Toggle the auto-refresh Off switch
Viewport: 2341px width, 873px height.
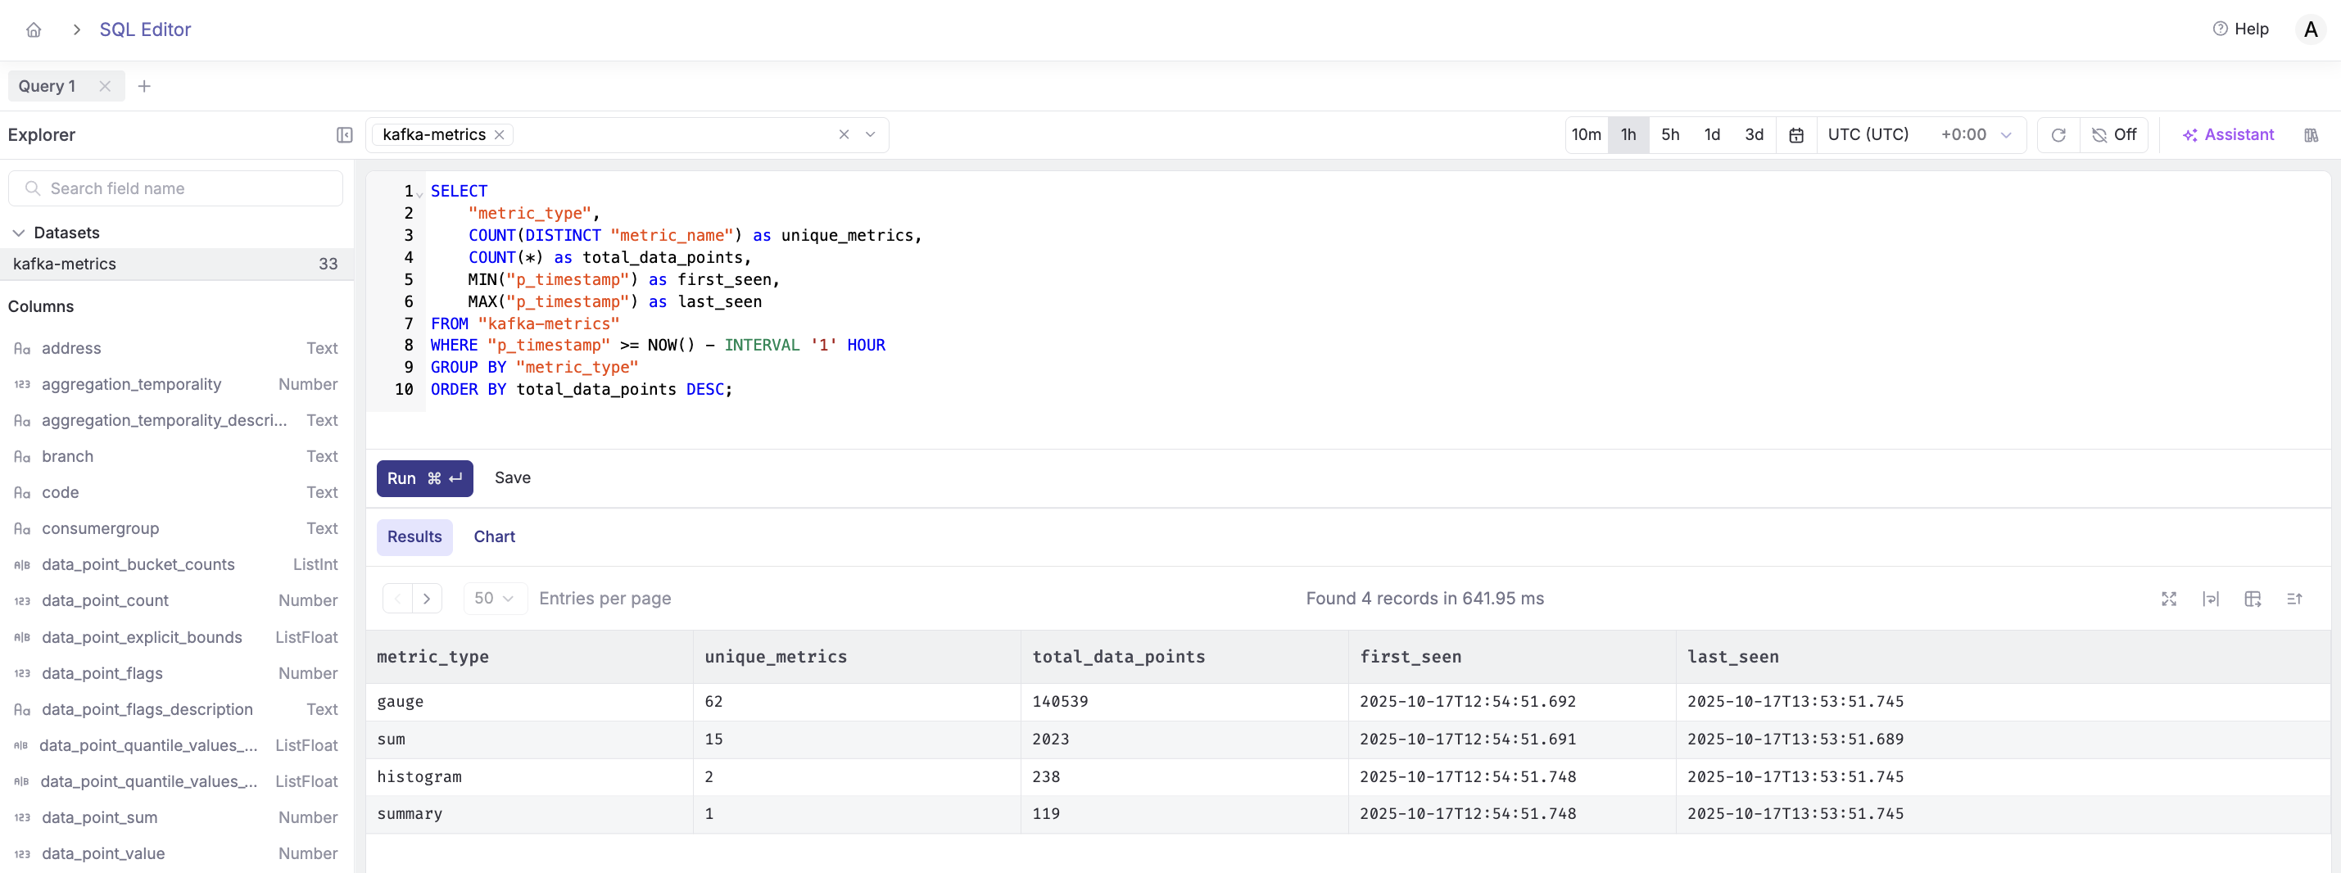pyautogui.click(x=2114, y=135)
